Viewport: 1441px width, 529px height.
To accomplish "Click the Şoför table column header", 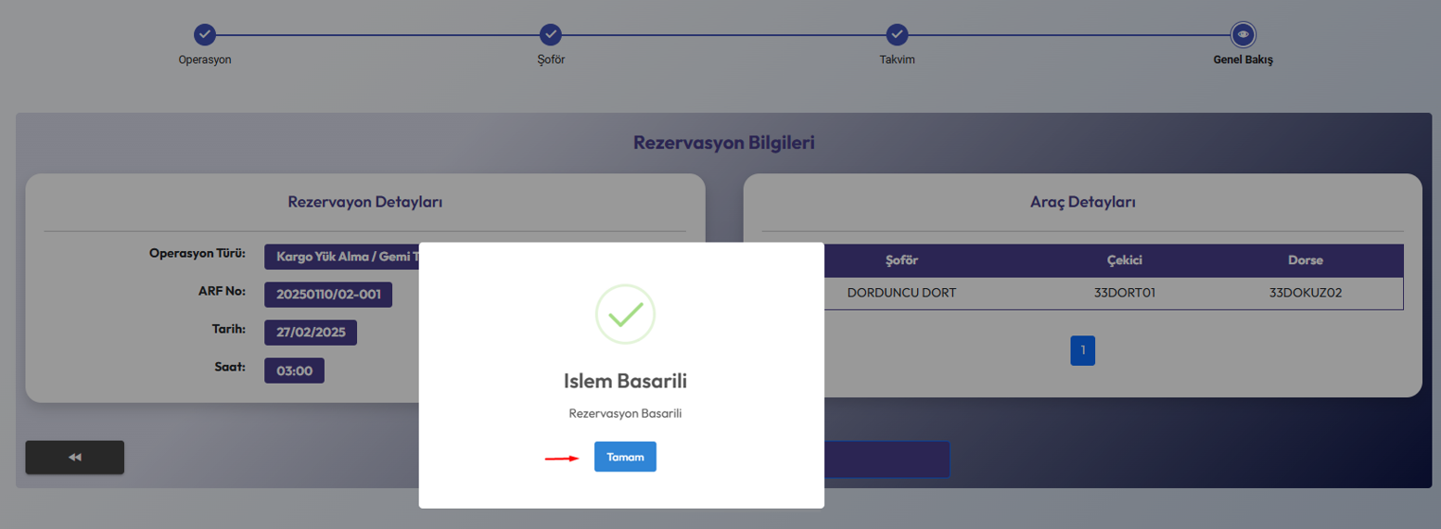I will pyautogui.click(x=901, y=260).
